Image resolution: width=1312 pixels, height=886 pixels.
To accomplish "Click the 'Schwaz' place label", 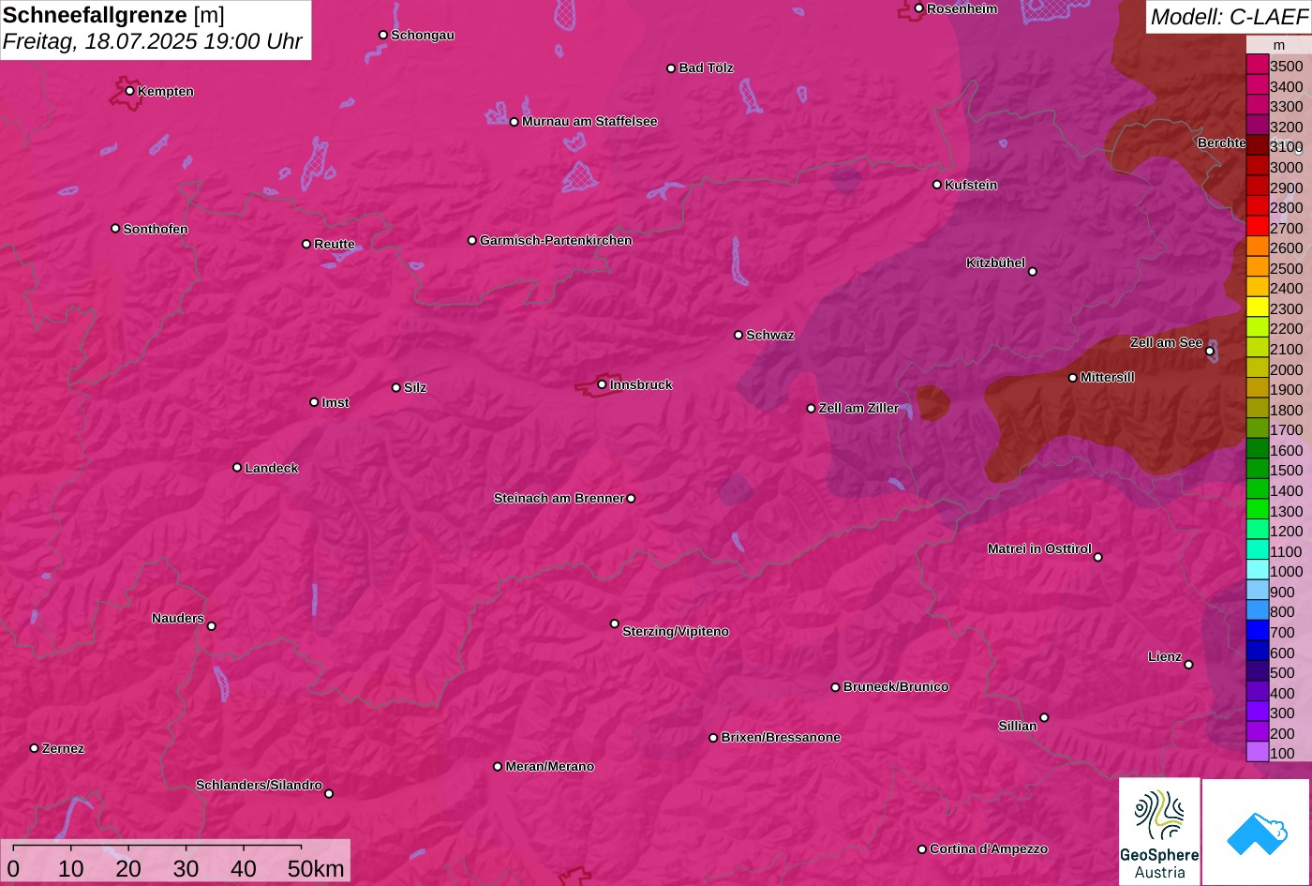I will tap(770, 336).
